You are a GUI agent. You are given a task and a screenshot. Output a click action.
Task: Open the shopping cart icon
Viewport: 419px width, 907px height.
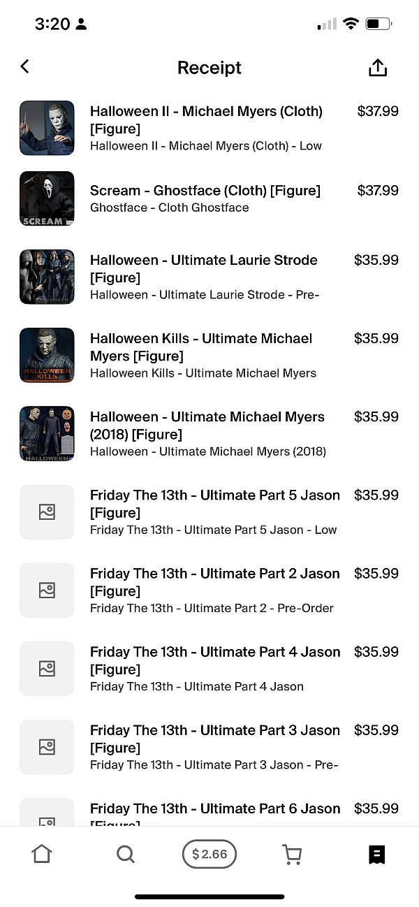293,854
